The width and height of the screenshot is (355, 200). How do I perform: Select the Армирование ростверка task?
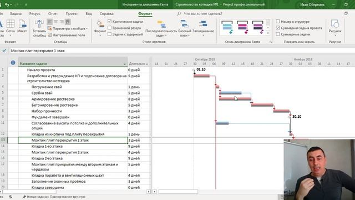[53, 99]
